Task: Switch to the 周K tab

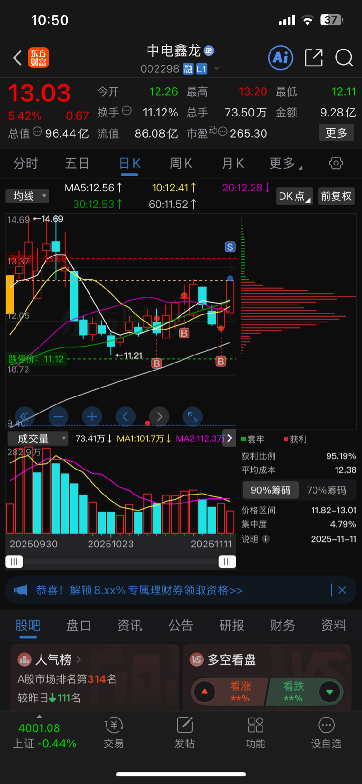Action: tap(181, 164)
